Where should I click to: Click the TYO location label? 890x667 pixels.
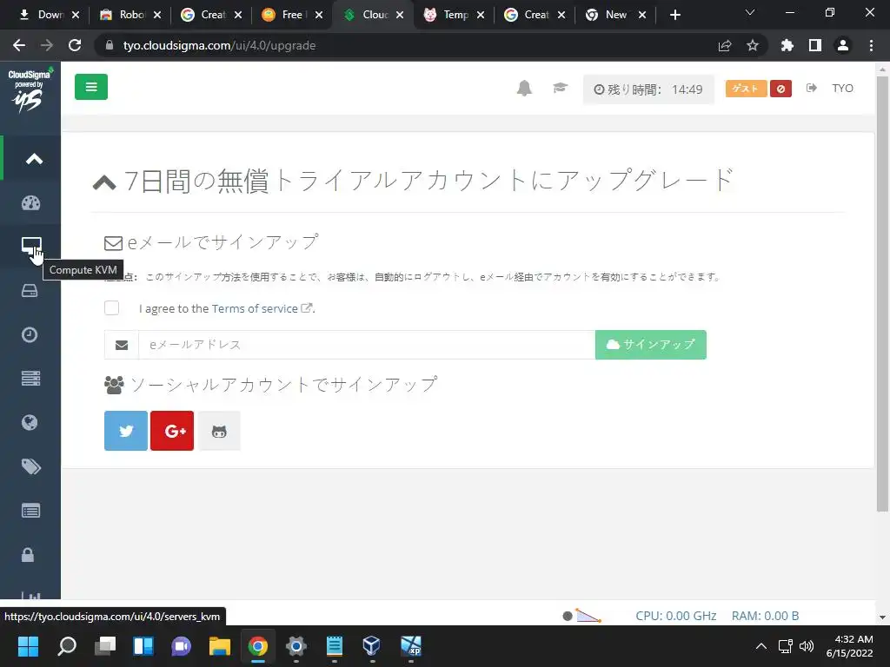coord(842,88)
